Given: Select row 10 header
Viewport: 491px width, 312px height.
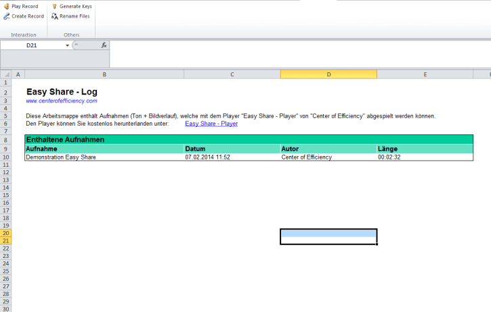Looking at the screenshot, I should (5, 157).
